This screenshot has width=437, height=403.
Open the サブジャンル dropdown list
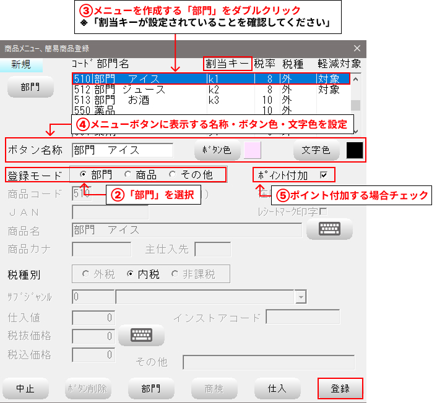pyautogui.click(x=301, y=297)
